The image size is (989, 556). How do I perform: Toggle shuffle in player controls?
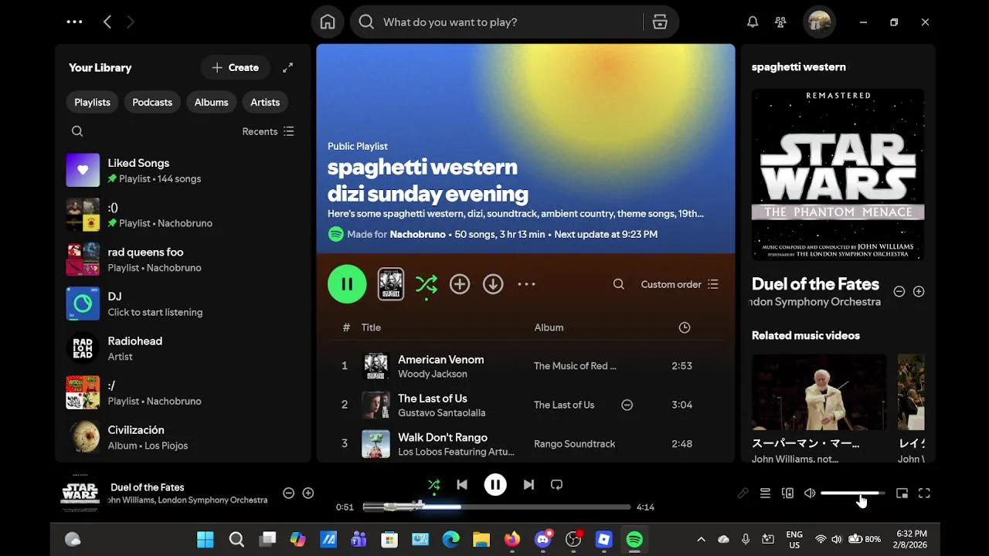(x=433, y=485)
